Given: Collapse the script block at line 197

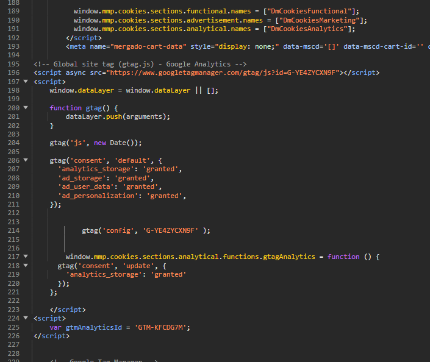Looking at the screenshot, I should click(26, 82).
